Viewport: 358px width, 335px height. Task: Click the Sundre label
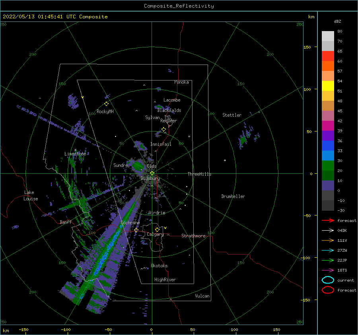tap(121, 165)
